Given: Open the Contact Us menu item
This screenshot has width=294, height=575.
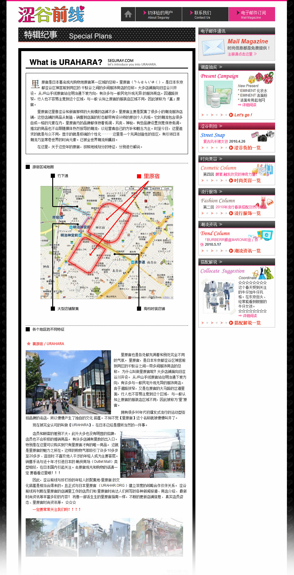Looking at the screenshot, I should (205, 14).
